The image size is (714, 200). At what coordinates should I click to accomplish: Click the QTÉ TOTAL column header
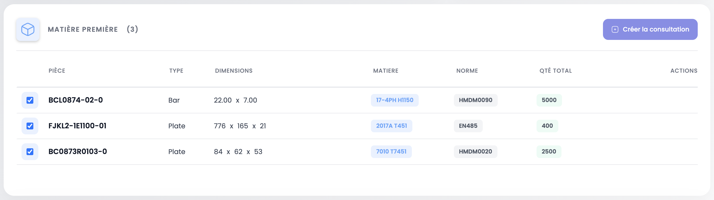pyautogui.click(x=555, y=71)
